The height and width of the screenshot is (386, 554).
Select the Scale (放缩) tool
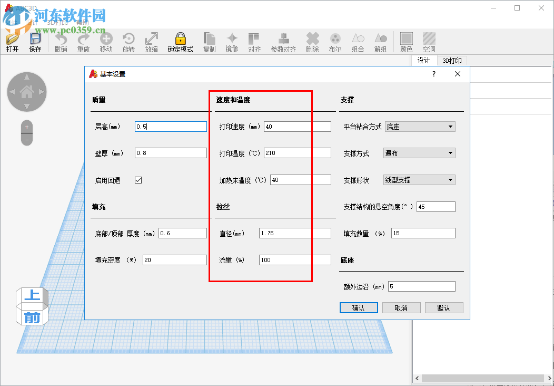151,43
